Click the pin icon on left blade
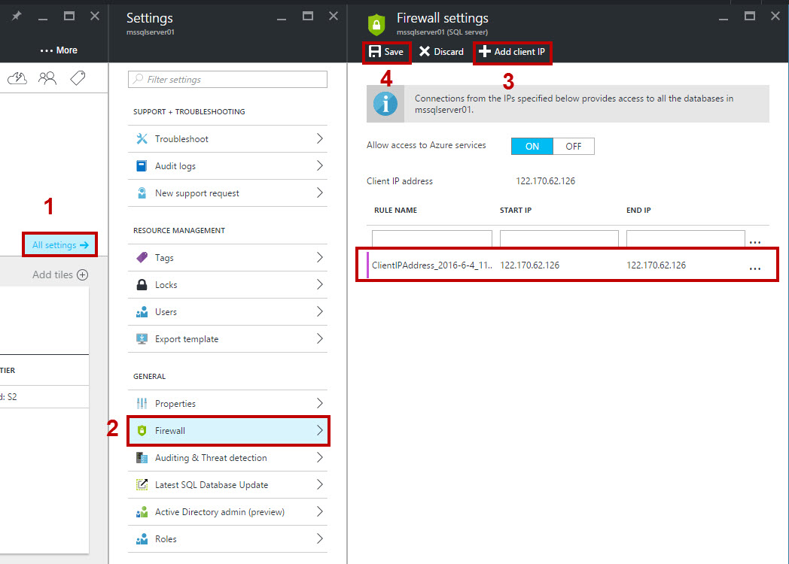This screenshot has height=564, width=789. coord(17,16)
